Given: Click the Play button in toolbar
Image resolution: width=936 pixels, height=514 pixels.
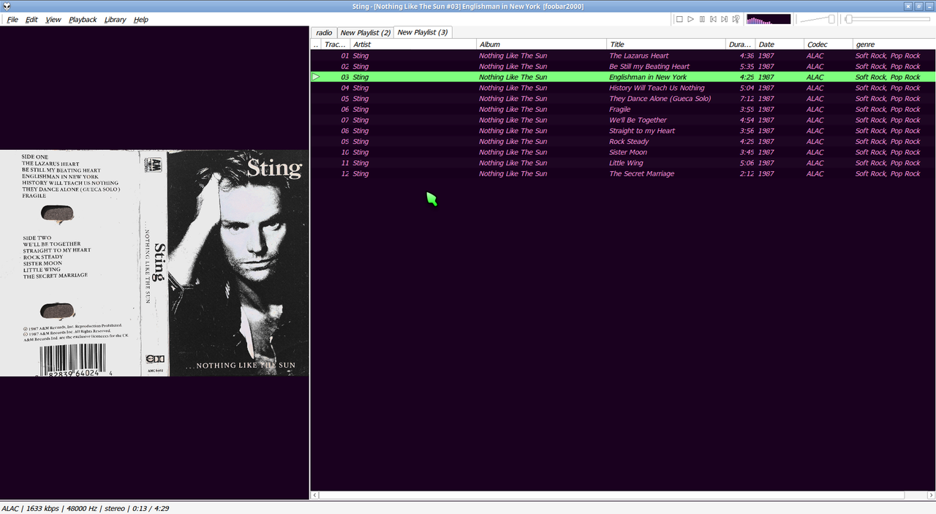Looking at the screenshot, I should pyautogui.click(x=690, y=19).
